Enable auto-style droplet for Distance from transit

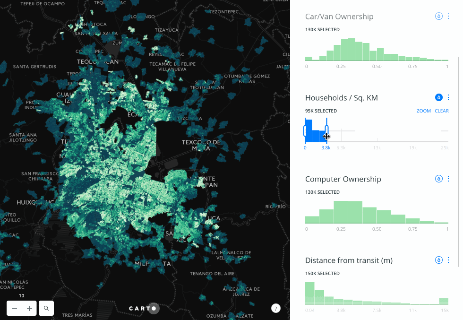tap(438, 260)
